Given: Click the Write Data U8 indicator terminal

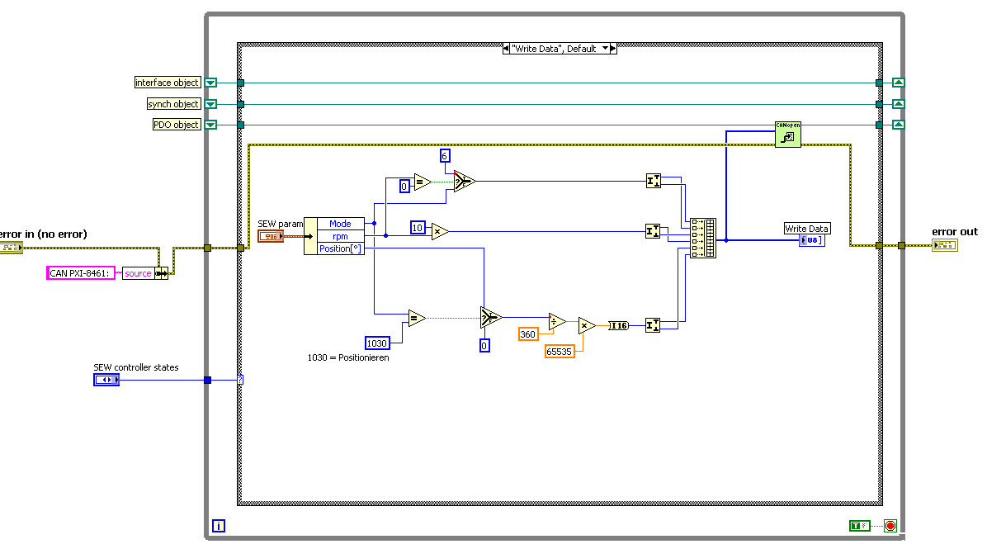Looking at the screenshot, I should click(811, 240).
